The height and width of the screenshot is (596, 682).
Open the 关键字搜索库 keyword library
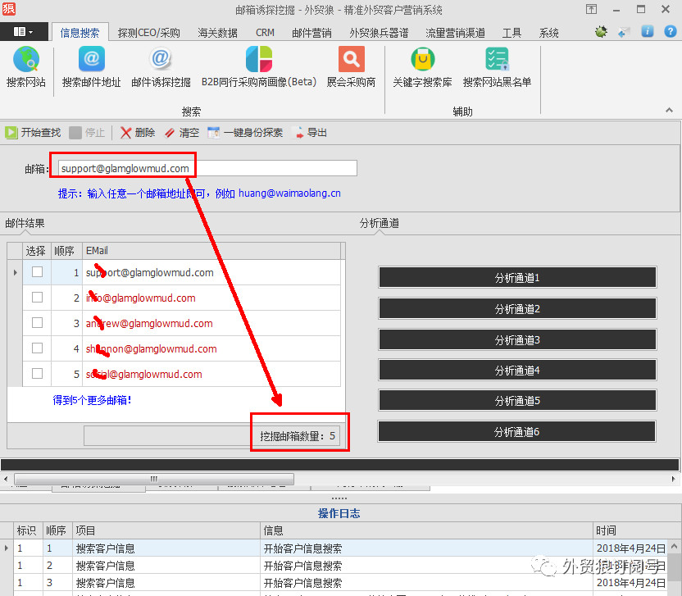(x=422, y=67)
